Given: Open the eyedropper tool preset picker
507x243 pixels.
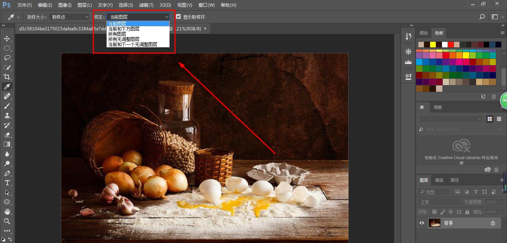Looking at the screenshot, I should point(14,17).
